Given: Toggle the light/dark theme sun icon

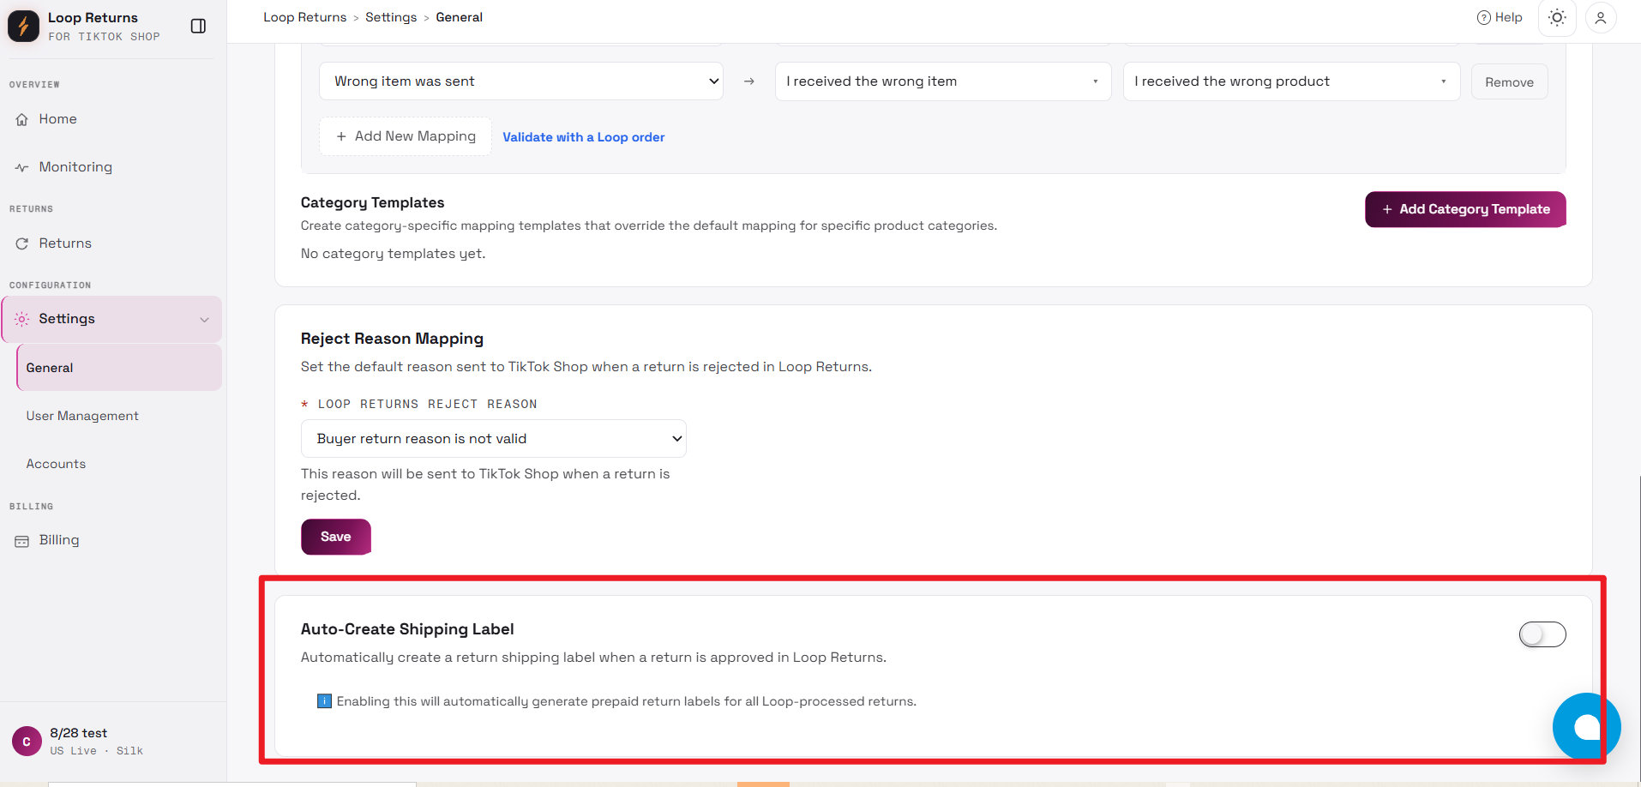Looking at the screenshot, I should (1557, 17).
